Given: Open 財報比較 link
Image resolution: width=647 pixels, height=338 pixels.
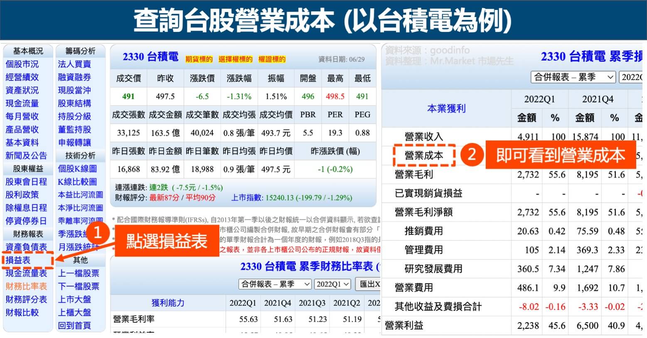Looking at the screenshot, I should tap(22, 312).
